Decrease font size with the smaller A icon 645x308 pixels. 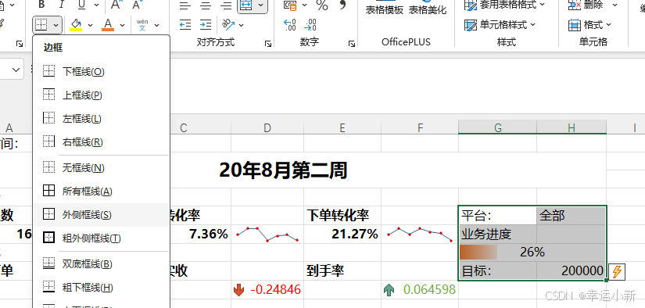137,5
